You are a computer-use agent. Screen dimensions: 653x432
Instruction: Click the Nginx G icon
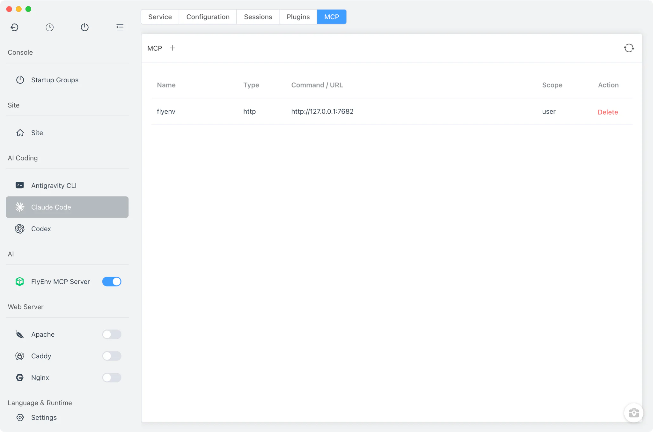pyautogui.click(x=20, y=377)
